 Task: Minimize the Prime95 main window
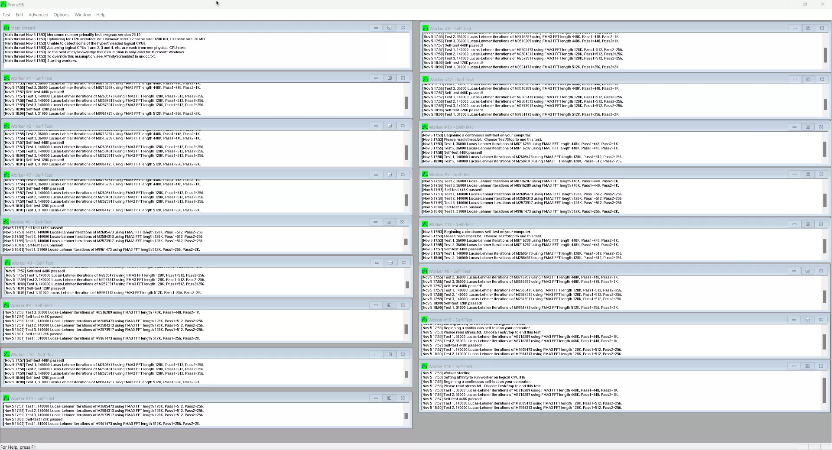(788, 4)
